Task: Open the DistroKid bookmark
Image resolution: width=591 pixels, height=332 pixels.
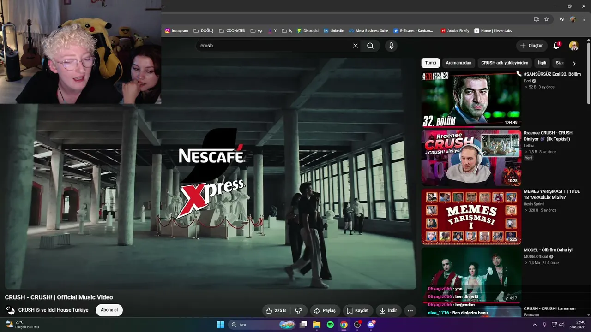Action: tap(308, 31)
